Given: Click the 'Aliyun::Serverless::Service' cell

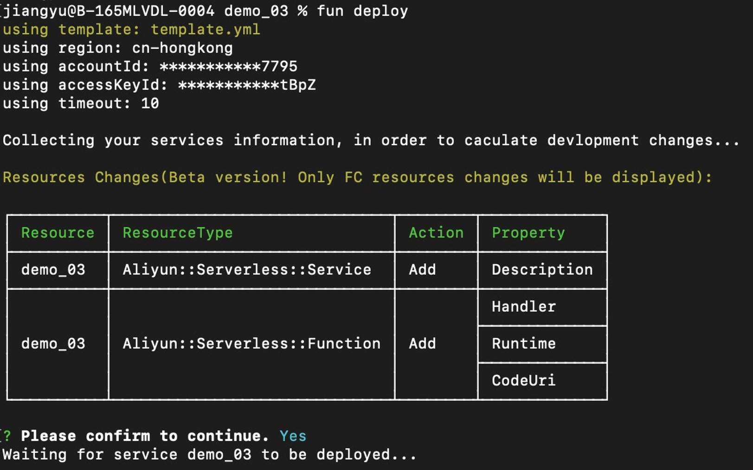Looking at the screenshot, I should tap(247, 270).
